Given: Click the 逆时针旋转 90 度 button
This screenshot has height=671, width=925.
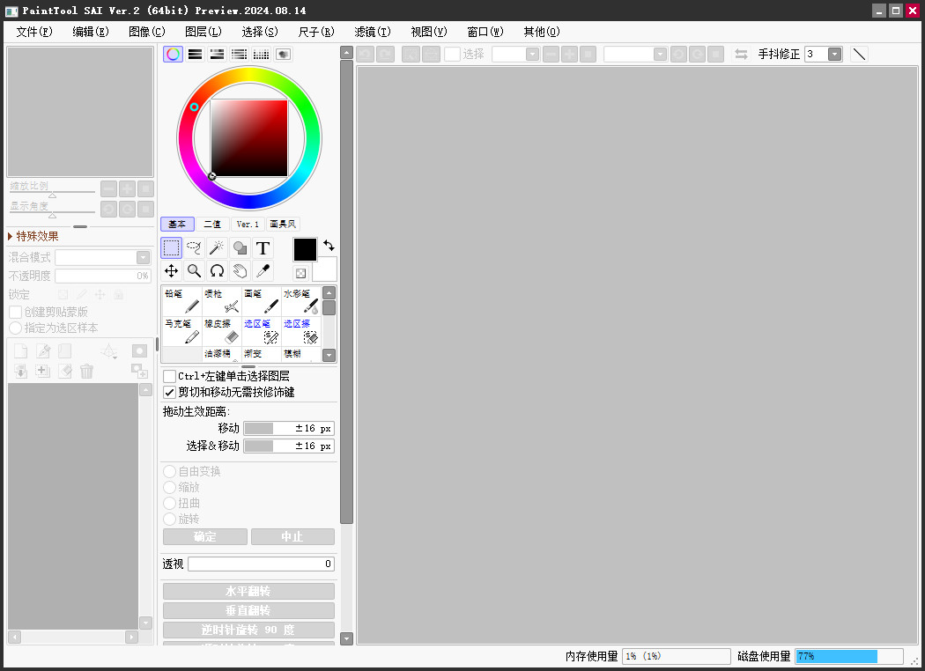Looking at the screenshot, I should (x=248, y=630).
